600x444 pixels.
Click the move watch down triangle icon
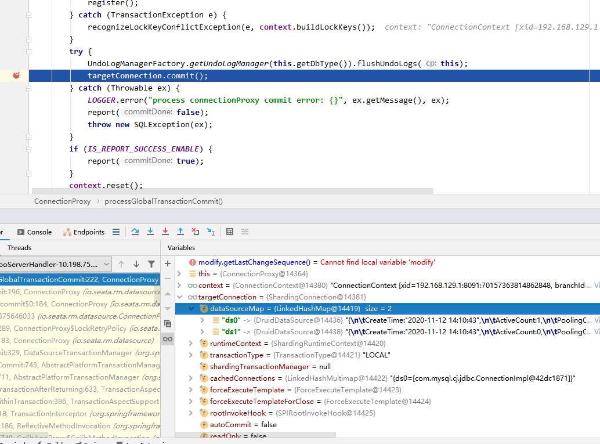[x=168, y=309]
